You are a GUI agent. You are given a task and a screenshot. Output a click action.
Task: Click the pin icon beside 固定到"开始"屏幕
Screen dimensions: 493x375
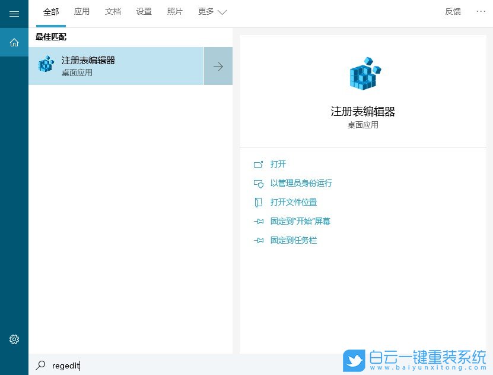(x=259, y=221)
